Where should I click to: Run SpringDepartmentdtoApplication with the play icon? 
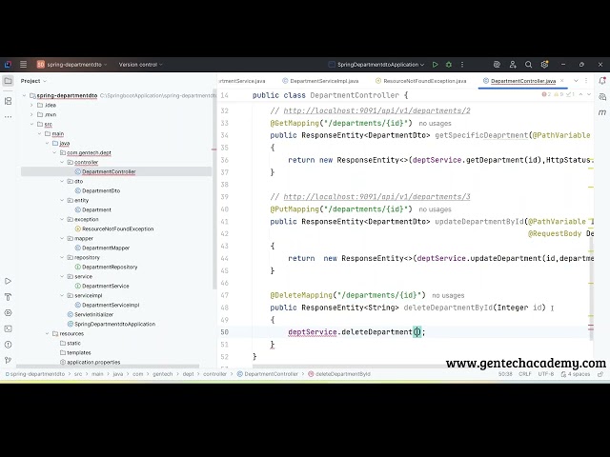point(435,65)
